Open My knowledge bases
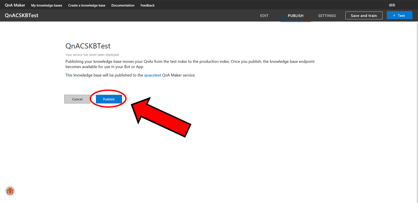 coord(47,6)
